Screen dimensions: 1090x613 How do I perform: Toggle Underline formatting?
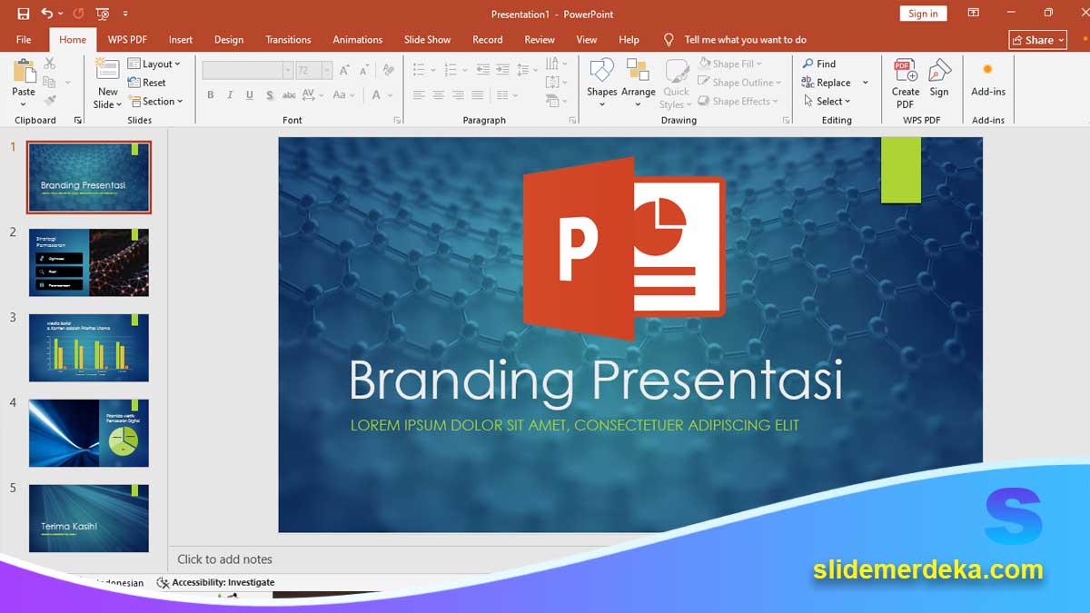pyautogui.click(x=250, y=94)
